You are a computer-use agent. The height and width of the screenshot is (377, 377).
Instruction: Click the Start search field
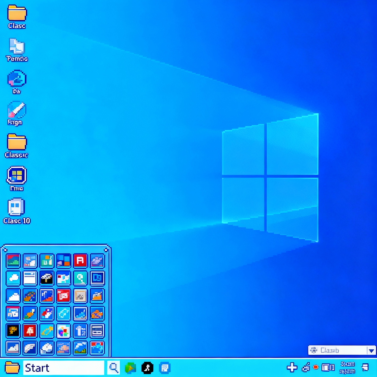(63, 368)
